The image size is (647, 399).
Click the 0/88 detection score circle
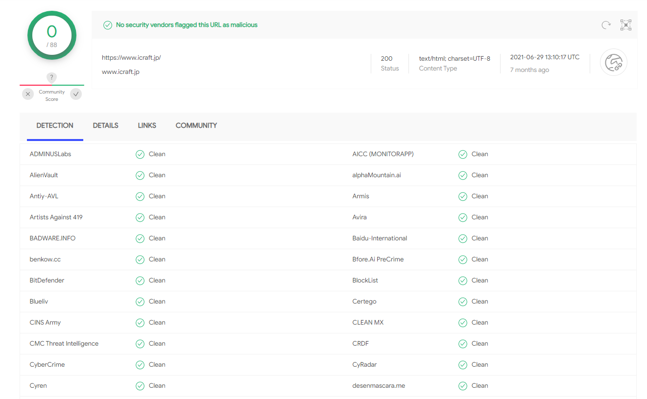52,35
